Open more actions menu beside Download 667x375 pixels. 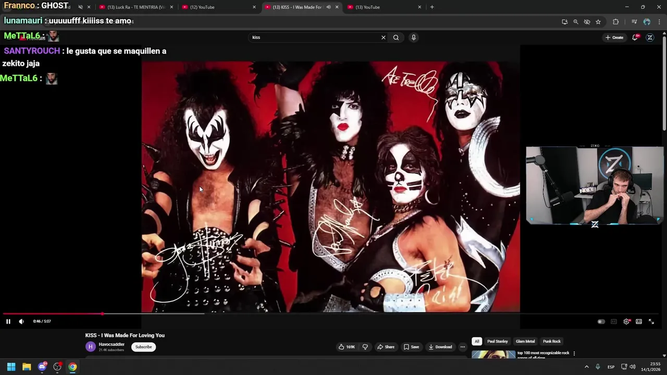click(462, 347)
